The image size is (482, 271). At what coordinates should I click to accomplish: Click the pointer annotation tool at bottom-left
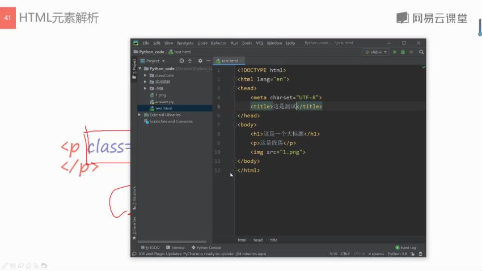point(36,265)
